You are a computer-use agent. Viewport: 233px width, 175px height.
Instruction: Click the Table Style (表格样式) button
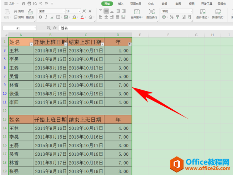click(x=218, y=14)
